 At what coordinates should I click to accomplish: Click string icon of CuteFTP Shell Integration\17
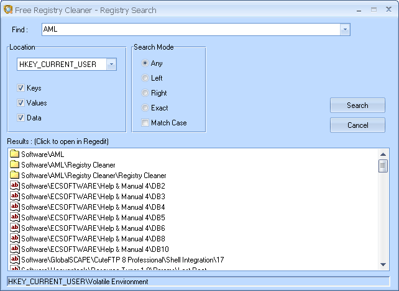tap(15, 259)
